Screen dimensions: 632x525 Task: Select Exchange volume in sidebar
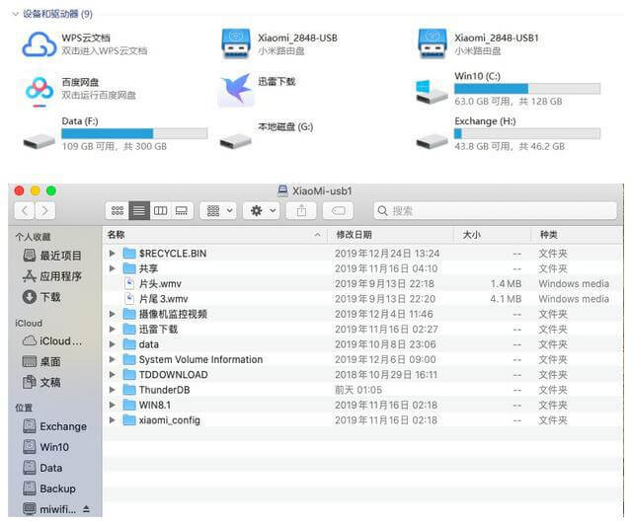pyautogui.click(x=62, y=427)
